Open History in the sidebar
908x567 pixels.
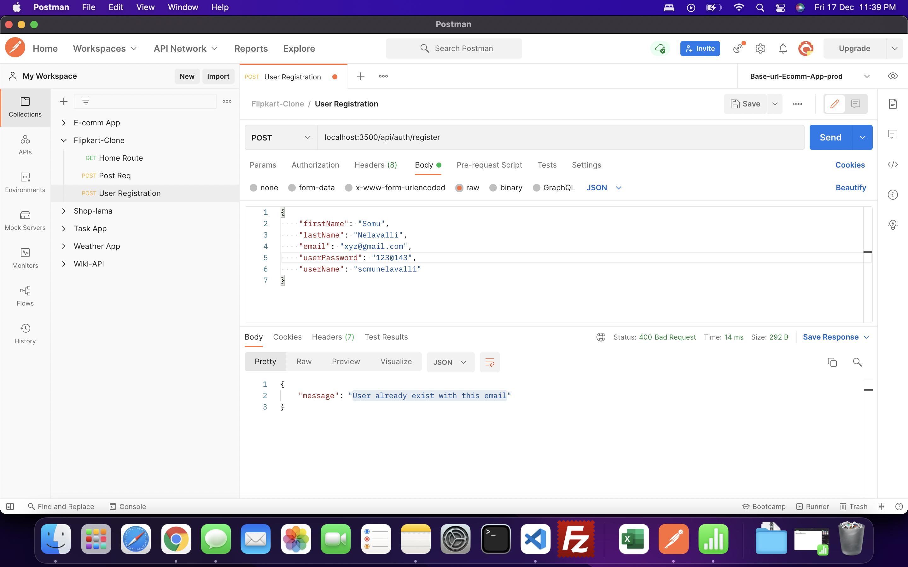coord(25,334)
